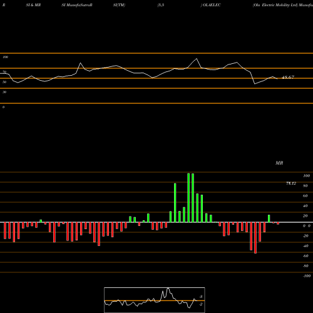Click the -100 label on MR axis
313x313 pixels.
tap(307, 276)
